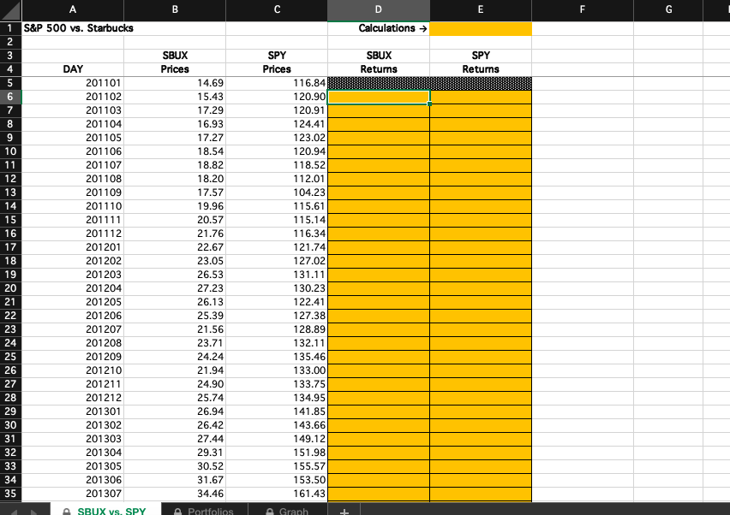Image resolution: width=730 pixels, height=515 pixels.
Task: Select column E header
Action: click(481, 9)
